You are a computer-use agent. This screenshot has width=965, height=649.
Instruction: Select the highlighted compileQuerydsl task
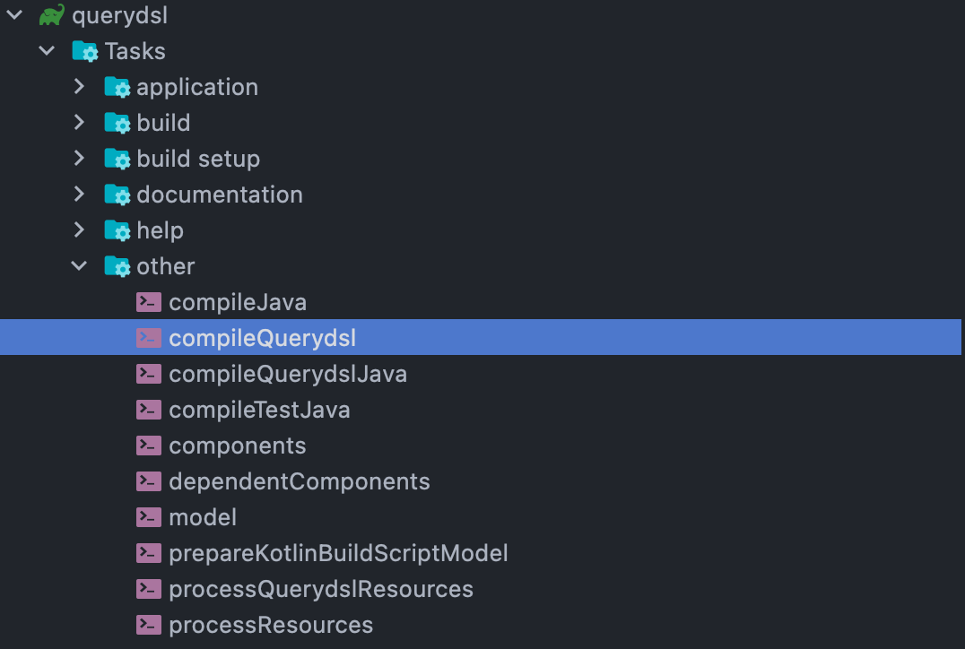coord(262,338)
